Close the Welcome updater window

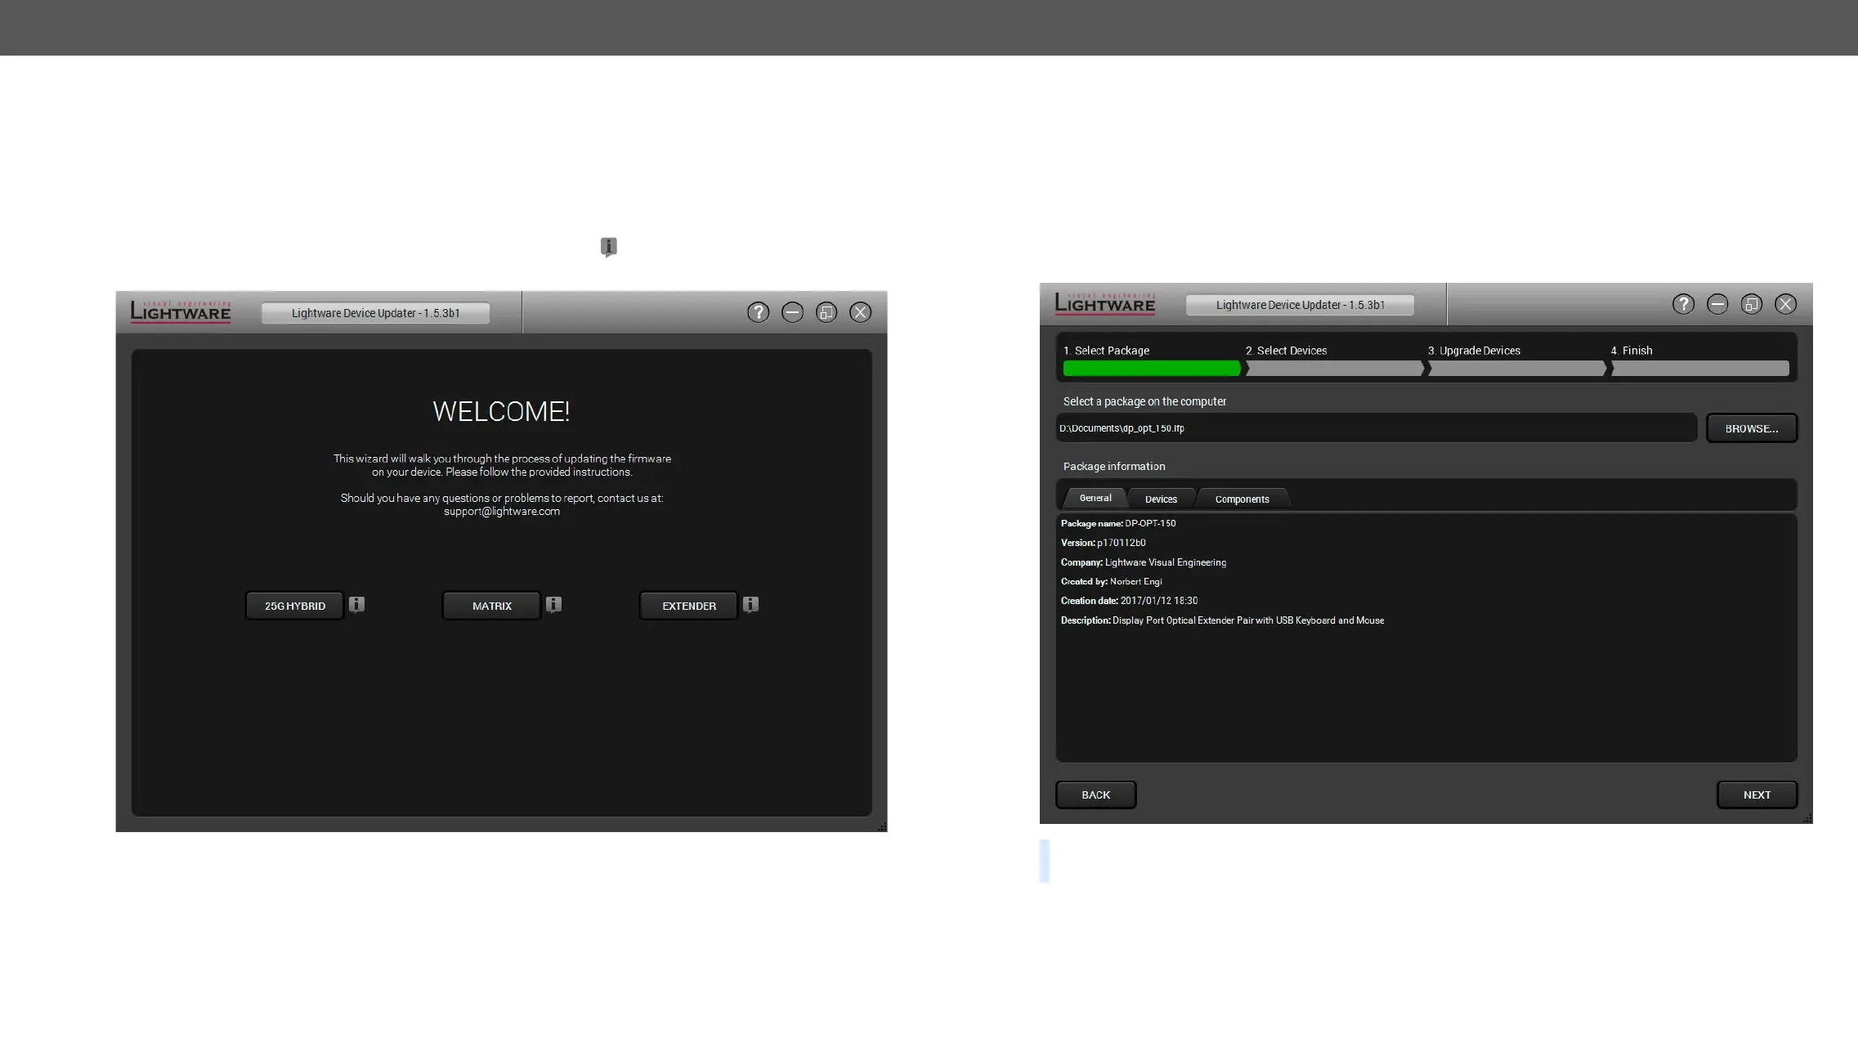pyautogui.click(x=861, y=312)
